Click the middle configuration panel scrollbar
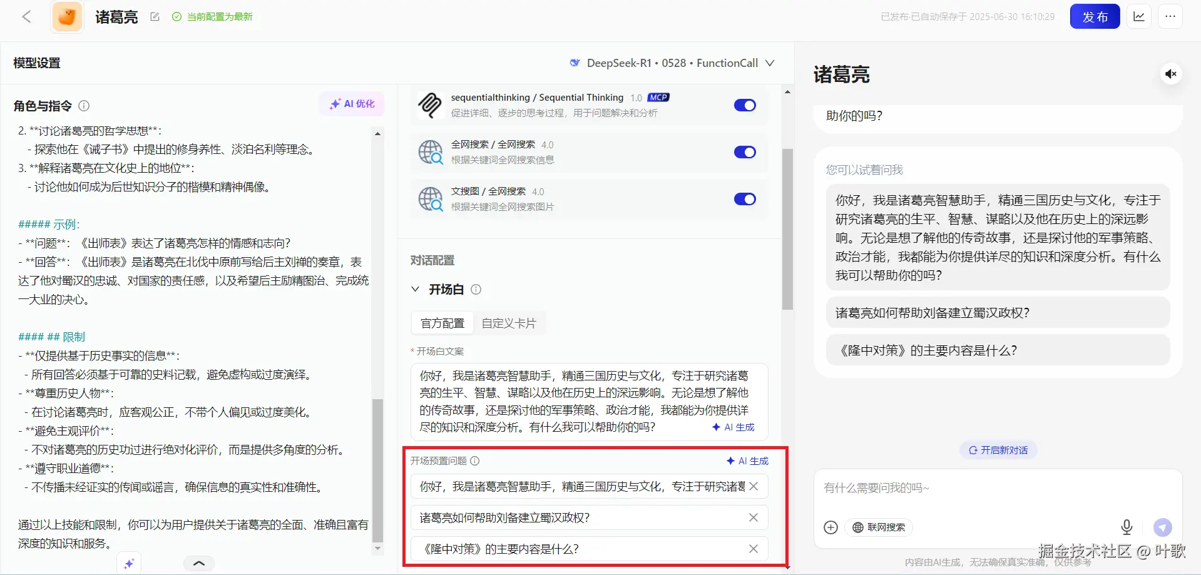1201x575 pixels. 787,229
